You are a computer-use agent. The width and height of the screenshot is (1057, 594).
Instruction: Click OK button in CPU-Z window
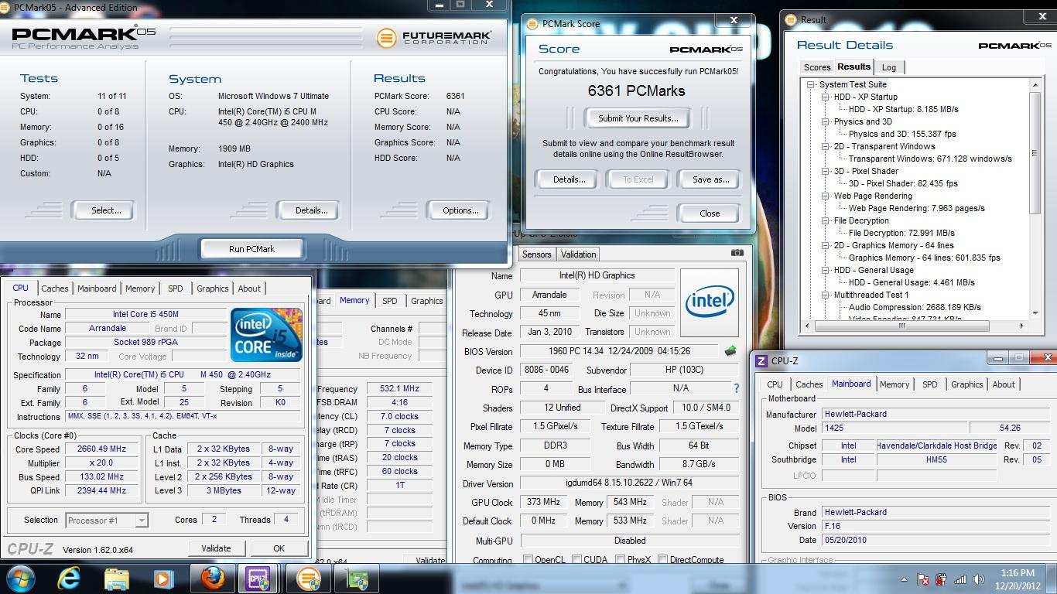[x=279, y=548]
